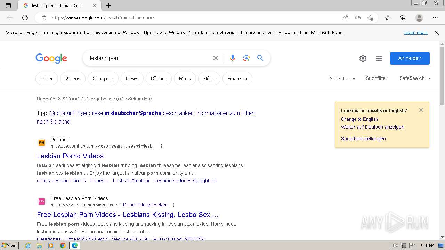This screenshot has height=250, width=445.
Task: Open File Explorer from taskbar
Action: pos(39,245)
